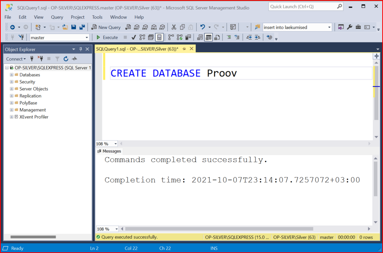Collapse the OP-SILVER\SQLEXPRESS server node
This screenshot has width=383, height=253.
coord(7,68)
